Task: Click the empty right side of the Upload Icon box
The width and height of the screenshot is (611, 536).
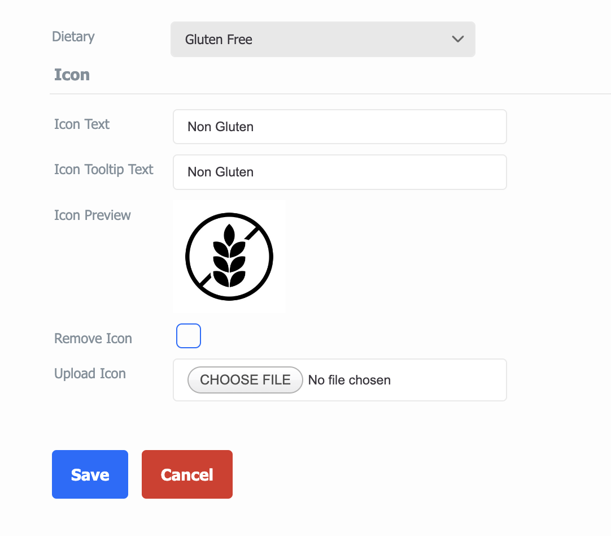Action: point(448,380)
